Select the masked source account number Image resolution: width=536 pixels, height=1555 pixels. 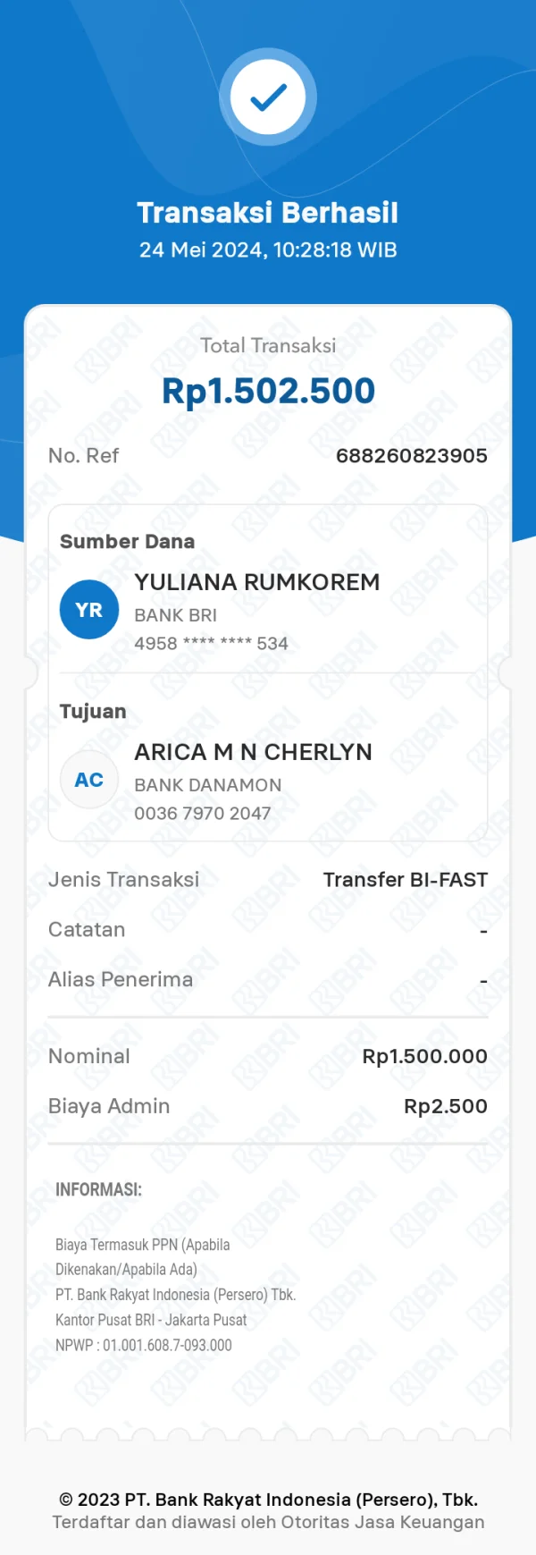(211, 644)
